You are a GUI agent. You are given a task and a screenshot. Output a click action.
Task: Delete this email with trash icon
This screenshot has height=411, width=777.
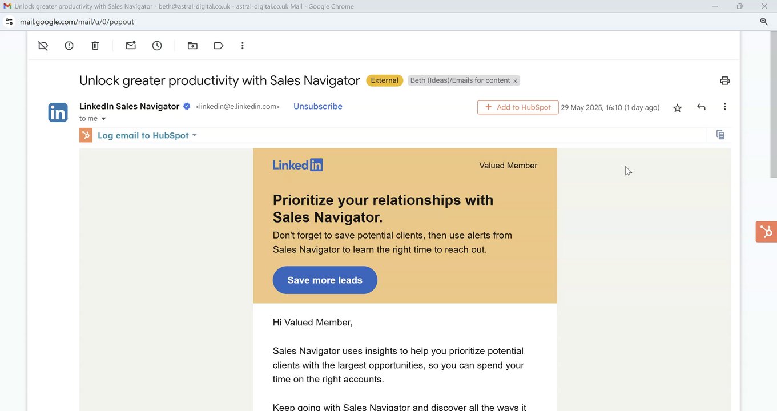pos(95,46)
